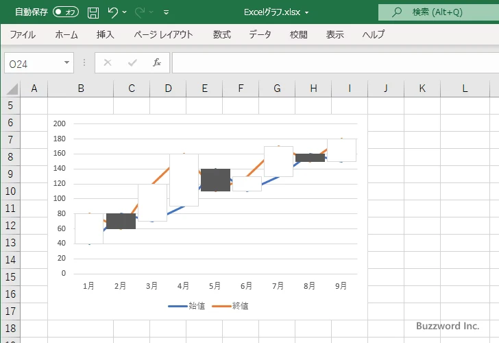
Task: Select row 18 header
Action: coord(10,329)
